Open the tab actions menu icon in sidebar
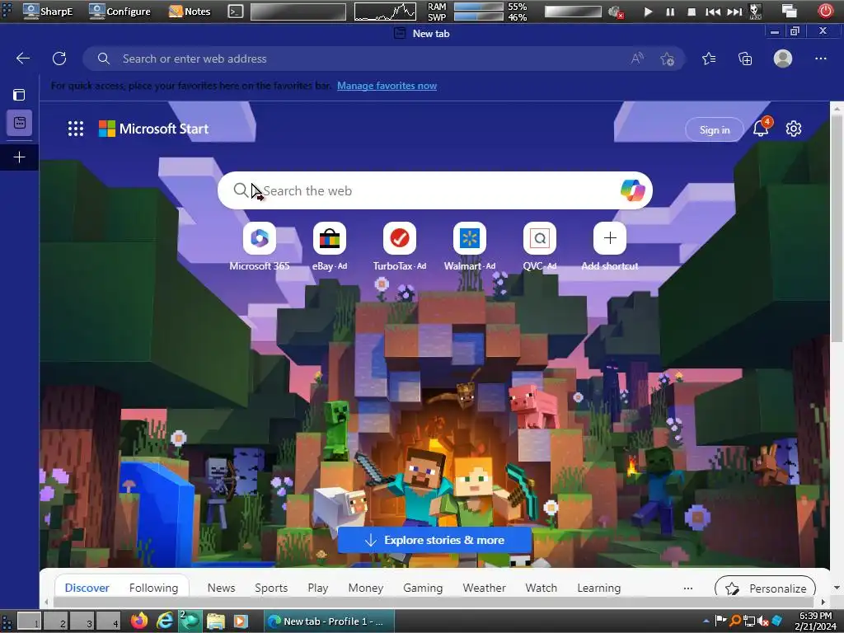 pyautogui.click(x=19, y=95)
